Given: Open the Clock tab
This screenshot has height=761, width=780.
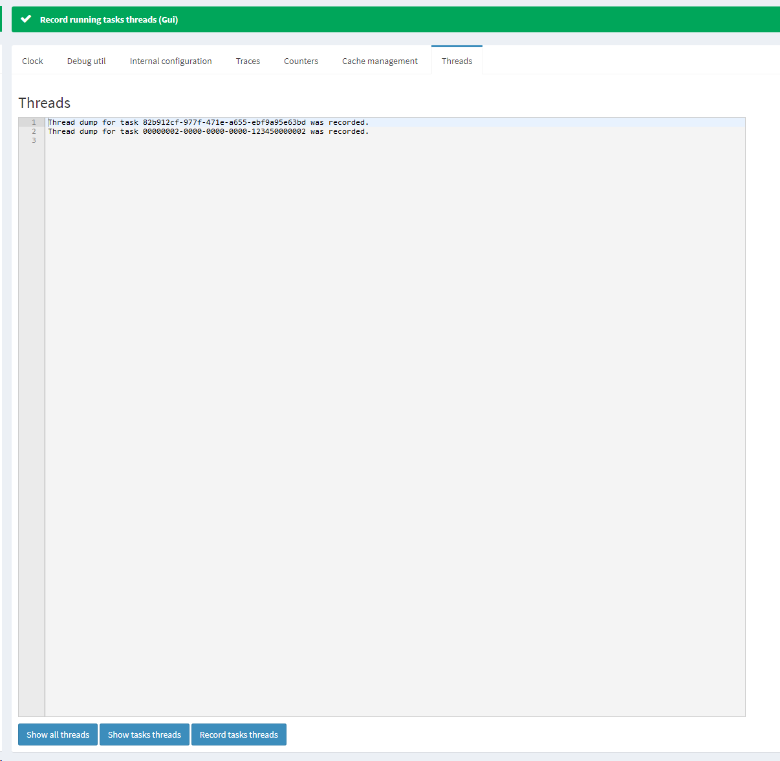Looking at the screenshot, I should point(32,61).
